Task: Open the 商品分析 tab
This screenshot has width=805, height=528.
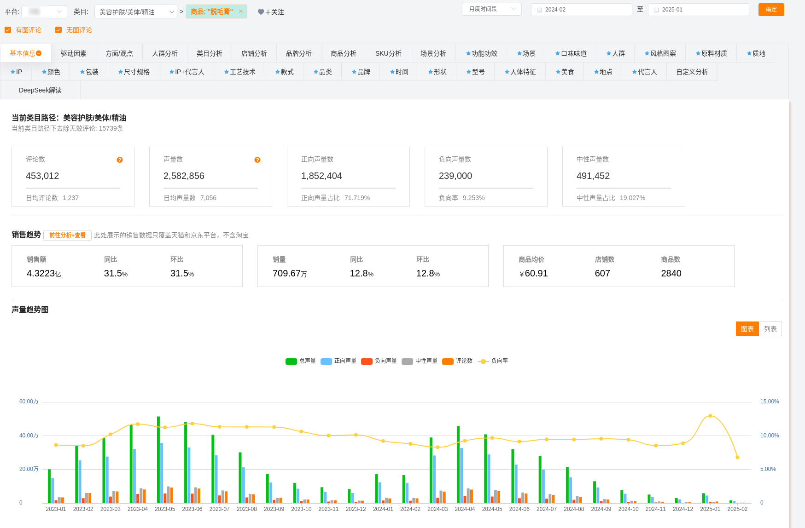Action: click(344, 53)
